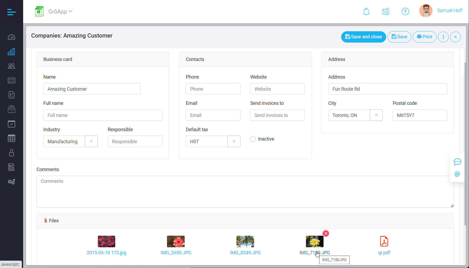Remove IMG_7180.JPG with red delete badge

326,233
